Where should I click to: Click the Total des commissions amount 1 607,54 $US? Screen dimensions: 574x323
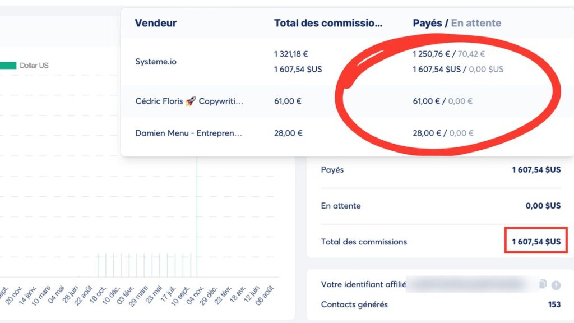(x=536, y=242)
